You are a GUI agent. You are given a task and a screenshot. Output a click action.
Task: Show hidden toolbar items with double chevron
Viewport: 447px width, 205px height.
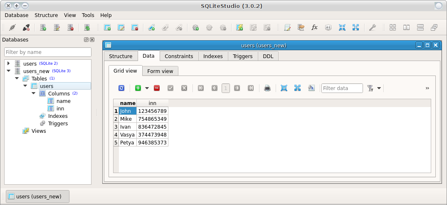point(427,88)
